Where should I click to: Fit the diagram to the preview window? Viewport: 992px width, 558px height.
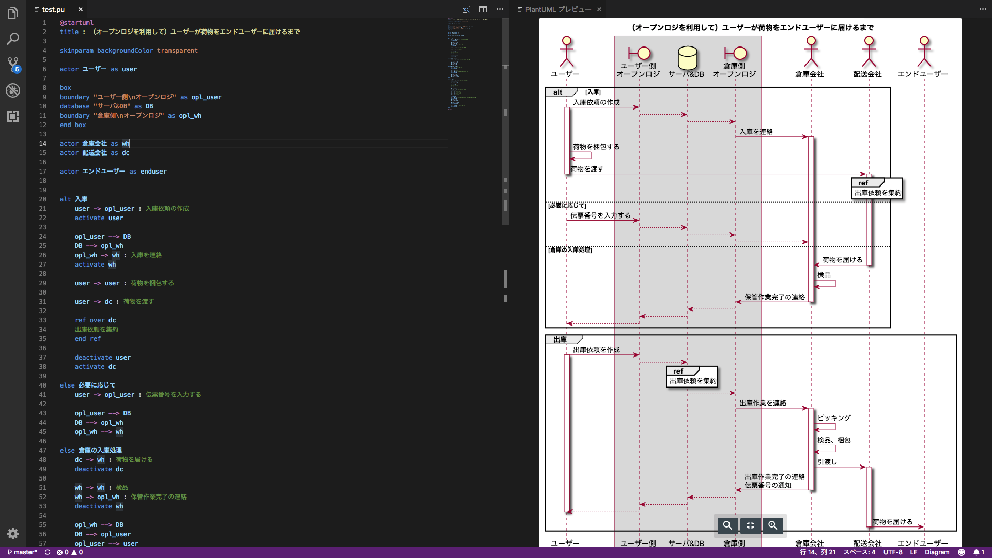coord(750,525)
